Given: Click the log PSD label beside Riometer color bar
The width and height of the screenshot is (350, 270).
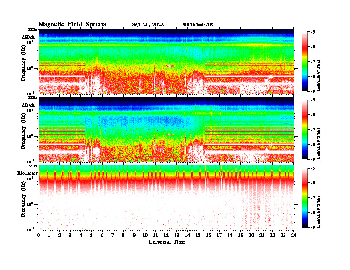Looking at the screenshot, I should tap(319, 212).
